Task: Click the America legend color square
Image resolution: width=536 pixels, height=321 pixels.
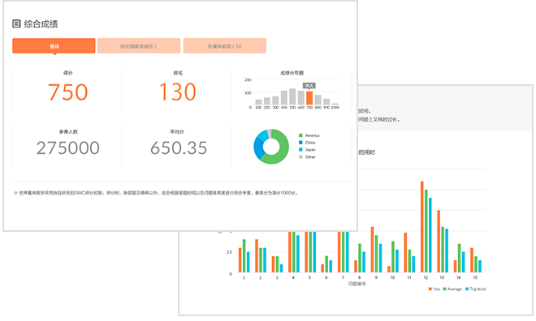Action: coord(300,135)
